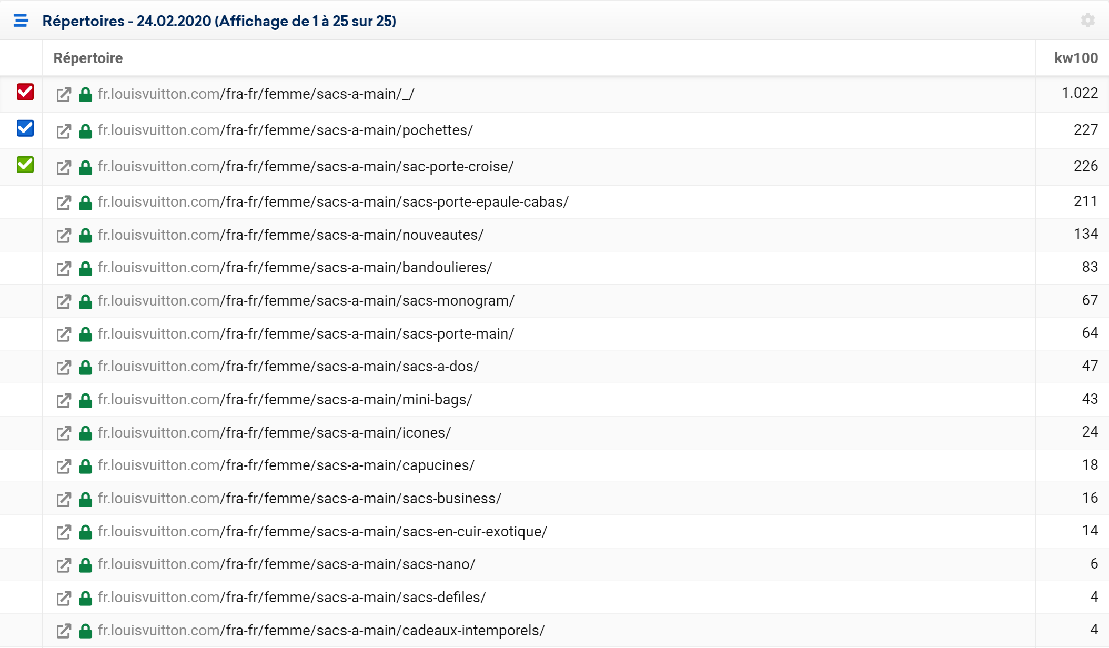Uncheck the green checkbox for sac-porte-croise row
The height and width of the screenshot is (648, 1109).
(x=25, y=165)
